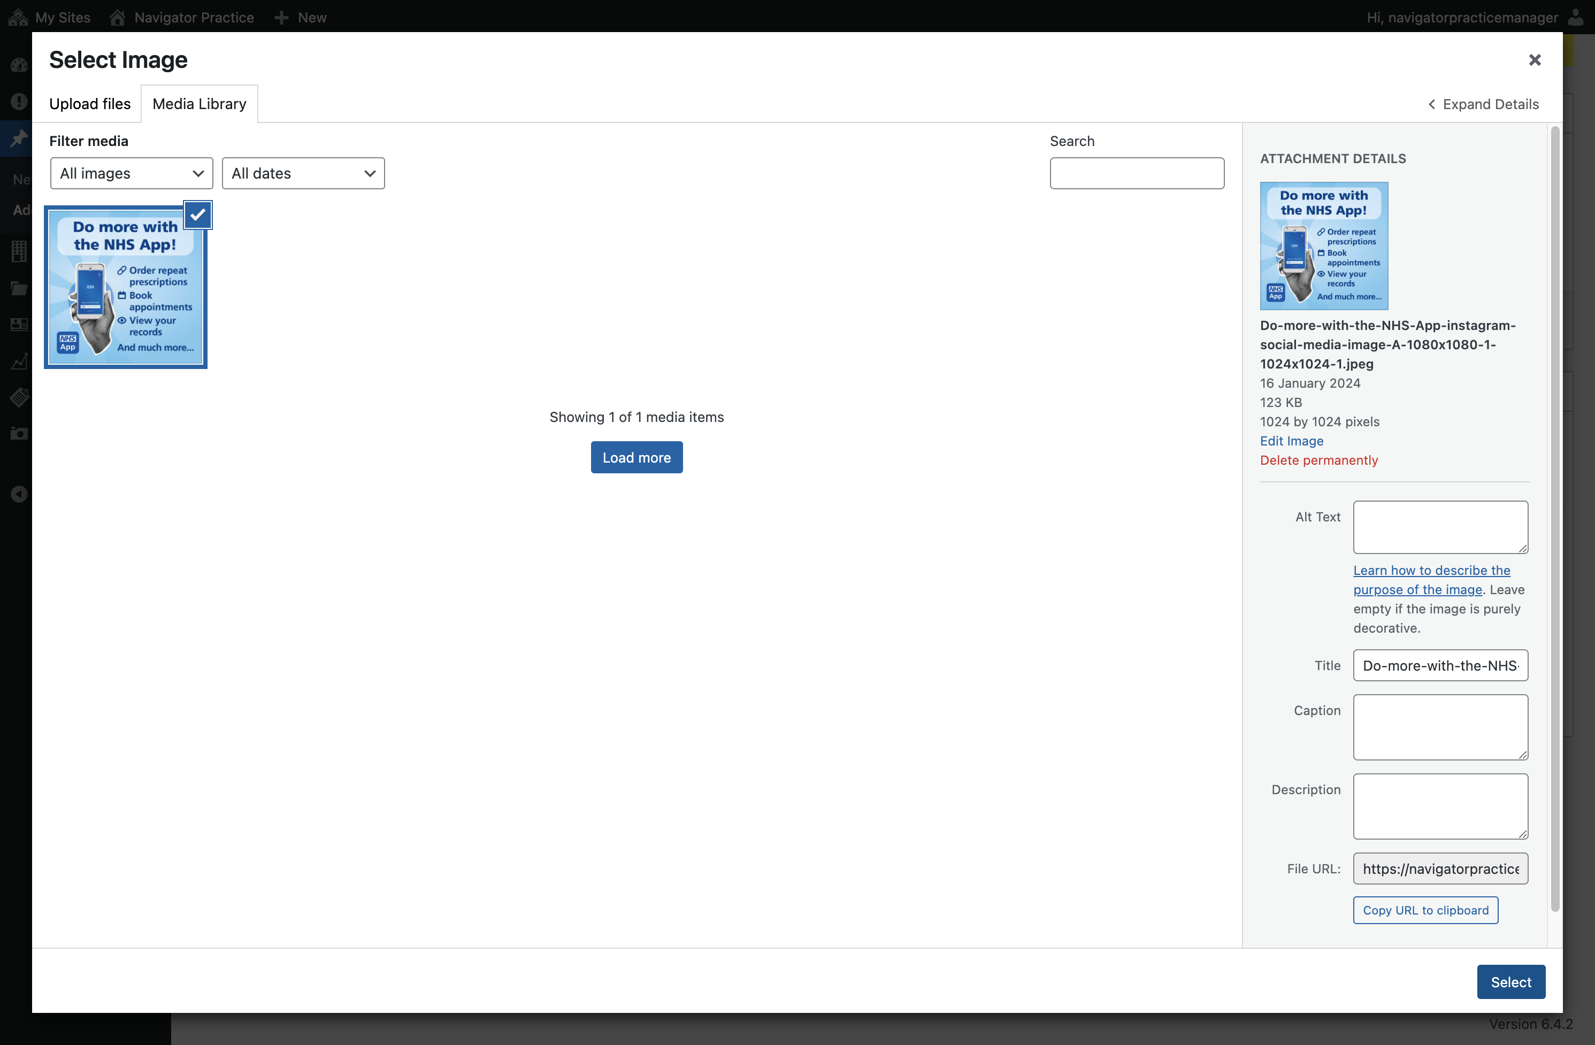
Task: Click the 'Showing 1 of 1 media items' text
Action: [637, 417]
